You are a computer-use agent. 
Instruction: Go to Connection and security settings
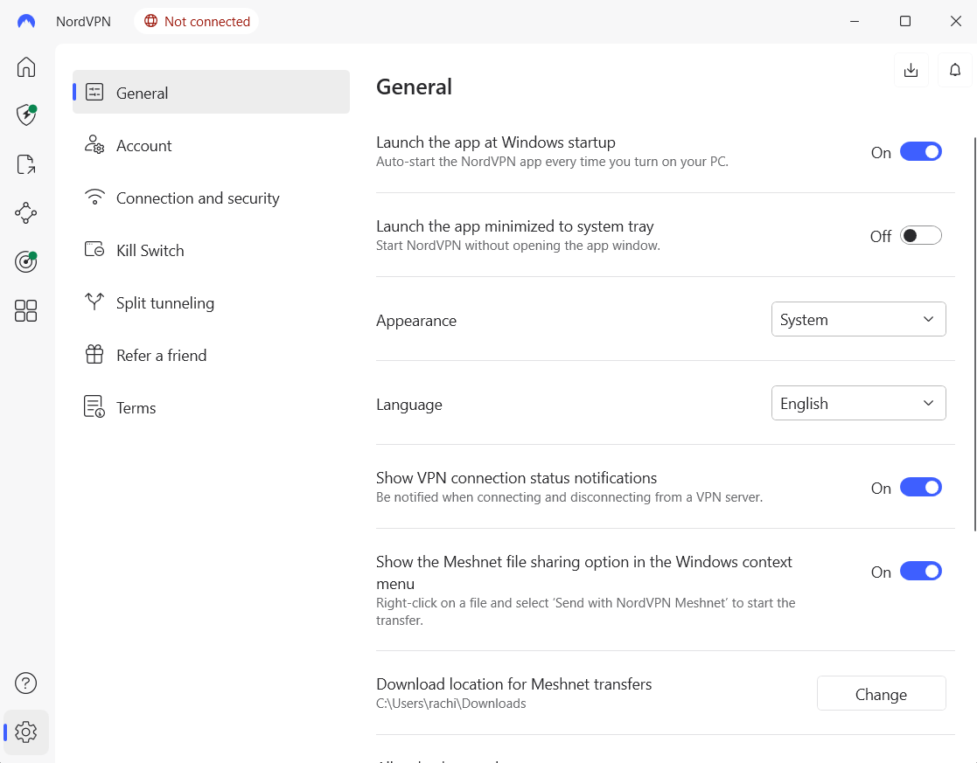click(x=198, y=198)
